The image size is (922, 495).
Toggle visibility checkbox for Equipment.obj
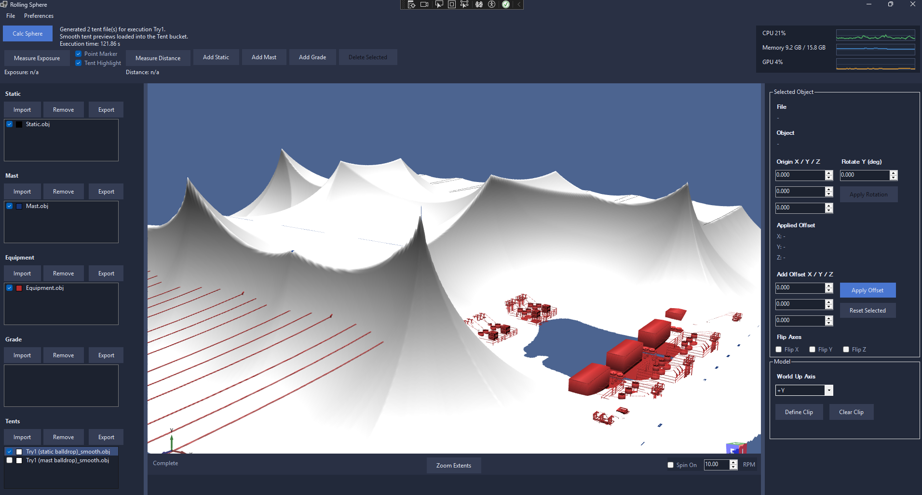click(x=10, y=288)
